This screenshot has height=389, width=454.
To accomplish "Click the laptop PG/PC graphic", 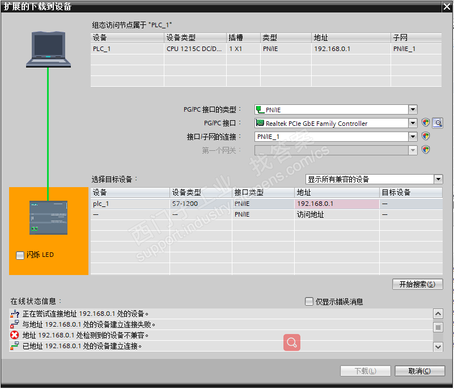I will pyautogui.click(x=48, y=49).
